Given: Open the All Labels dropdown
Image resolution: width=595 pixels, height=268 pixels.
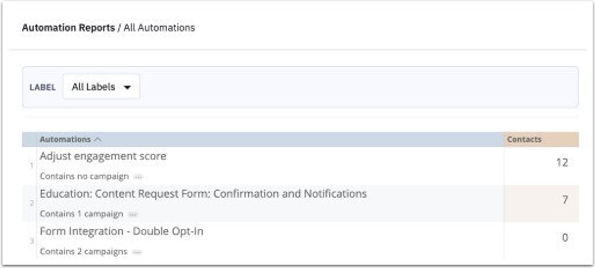Looking at the screenshot, I should (x=101, y=87).
